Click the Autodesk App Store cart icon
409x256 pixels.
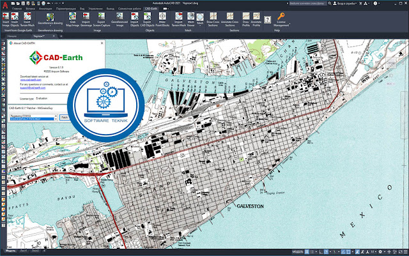360,3
